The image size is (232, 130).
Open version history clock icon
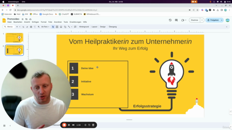click(x=170, y=20)
